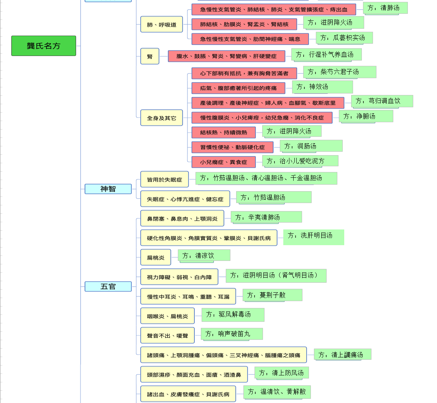The height and width of the screenshot is (403, 437).
Task: Click the 肺、呼吸道 node
Action: pyautogui.click(x=162, y=25)
